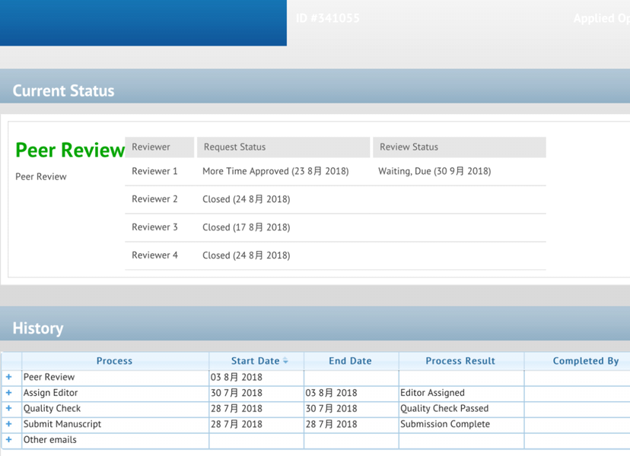Image resolution: width=630 pixels, height=456 pixels.
Task: Expand the Submit Manuscript history row
Action: [x=9, y=424]
